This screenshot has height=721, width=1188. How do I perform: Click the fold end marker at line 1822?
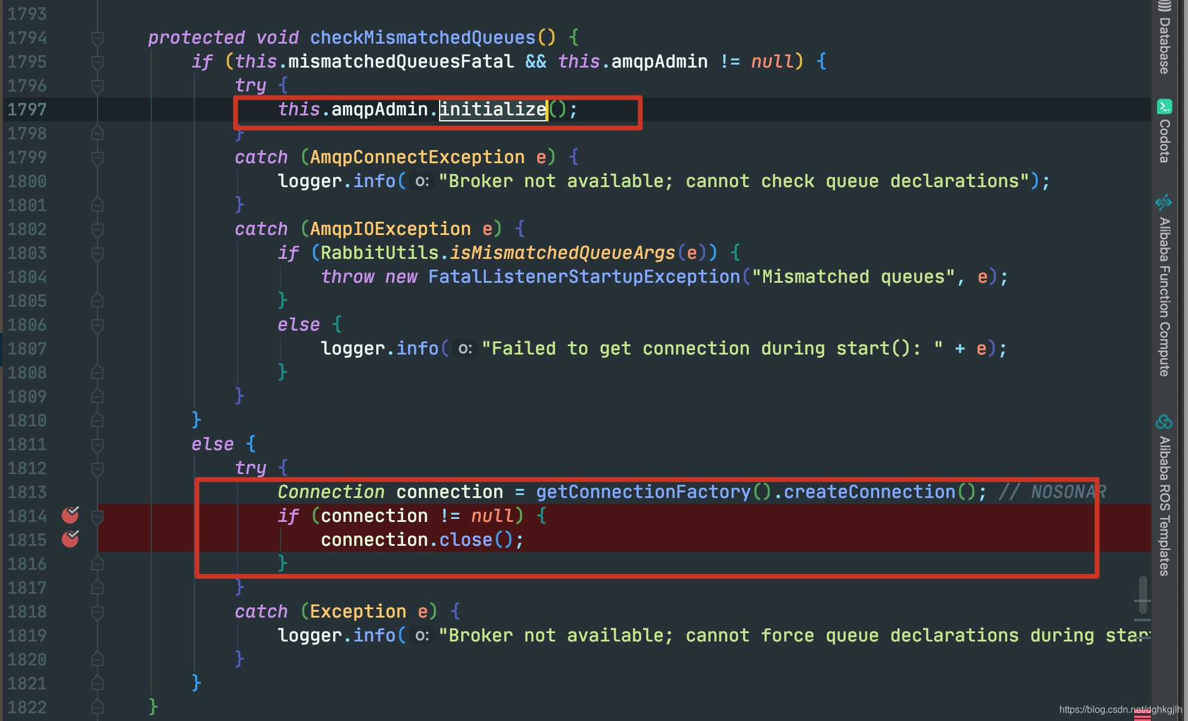pyautogui.click(x=98, y=708)
